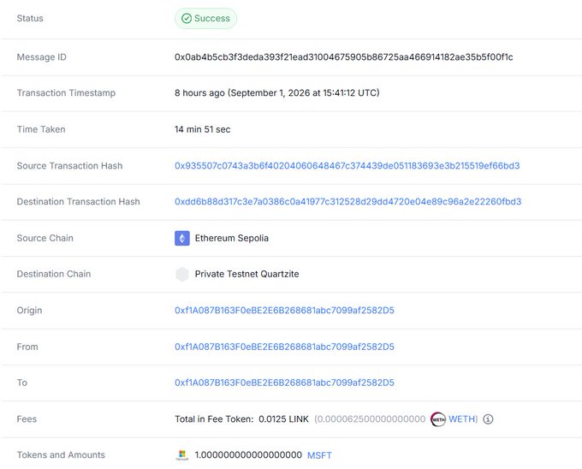Click the 'Total in Fee Token:' label
Viewport: 582px width, 469px height.
pyautogui.click(x=214, y=419)
